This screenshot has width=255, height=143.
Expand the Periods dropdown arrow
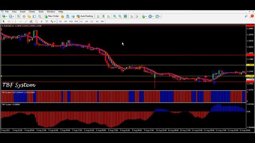click(x=153, y=16)
